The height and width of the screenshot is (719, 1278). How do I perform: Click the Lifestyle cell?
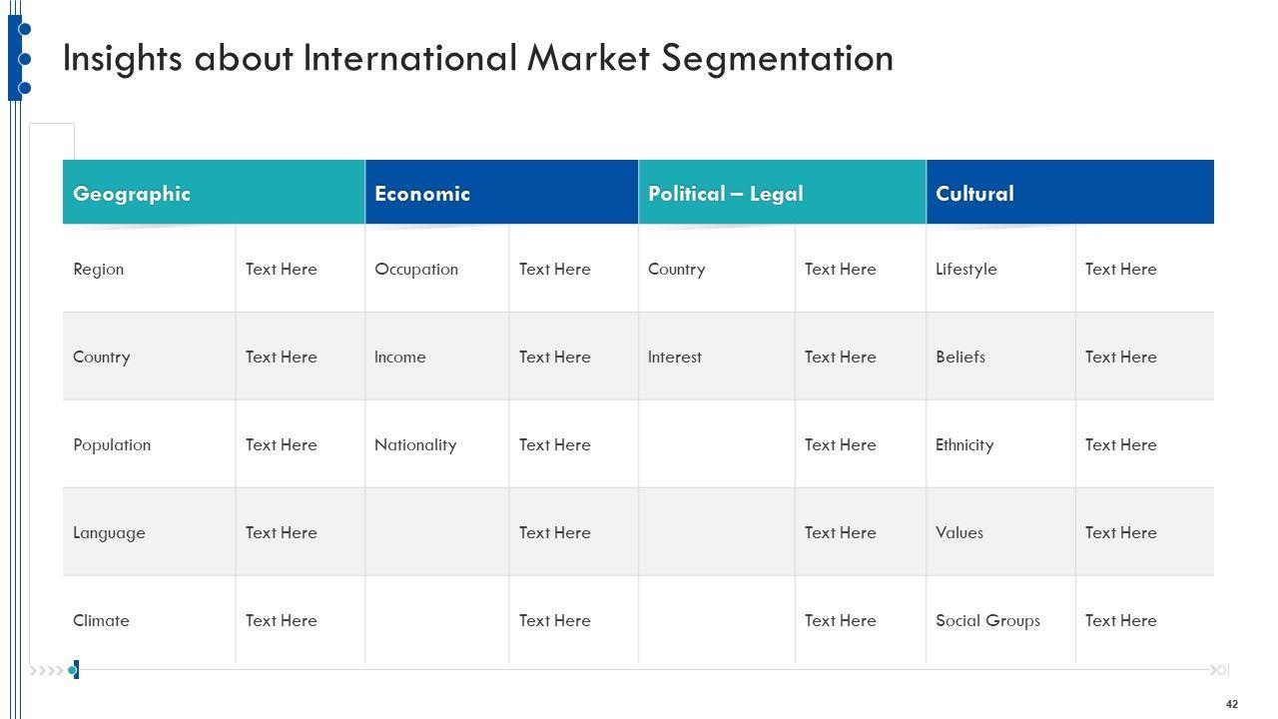pyautogui.click(x=965, y=270)
